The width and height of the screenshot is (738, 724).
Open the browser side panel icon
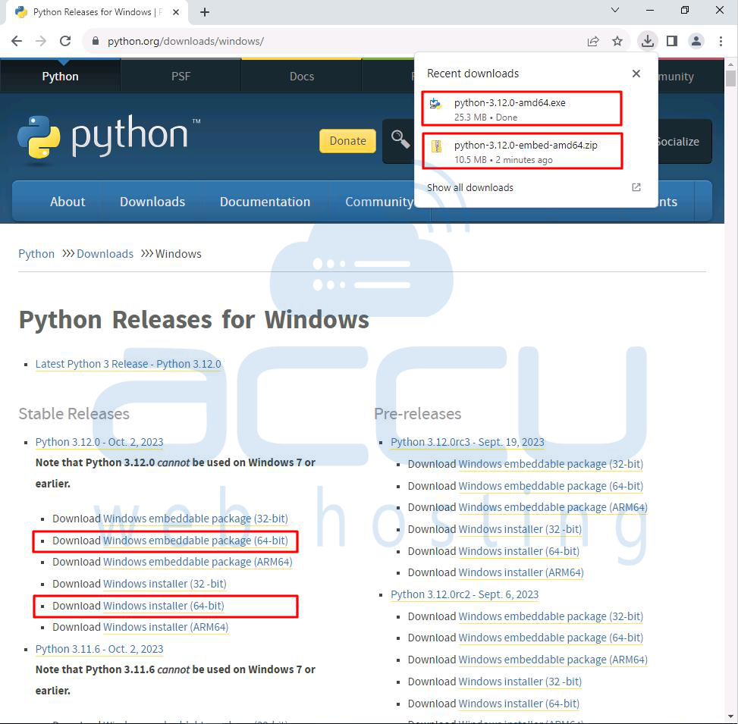[x=671, y=41]
